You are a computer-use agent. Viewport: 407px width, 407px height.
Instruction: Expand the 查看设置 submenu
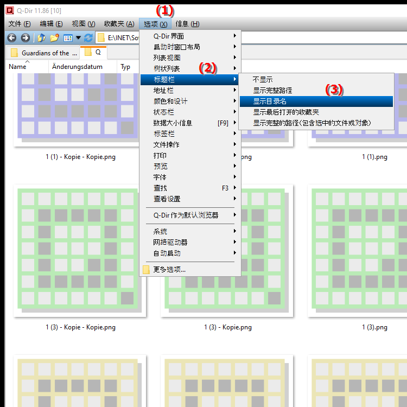(x=190, y=199)
